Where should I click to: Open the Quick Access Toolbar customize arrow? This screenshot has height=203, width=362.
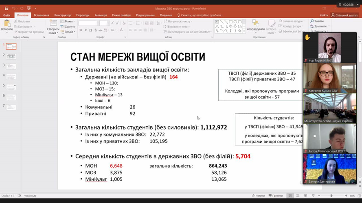pos(35,9)
